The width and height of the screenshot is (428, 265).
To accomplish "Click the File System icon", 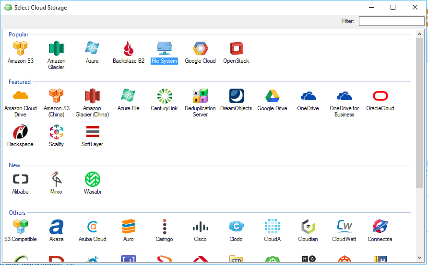I will 164,48.
